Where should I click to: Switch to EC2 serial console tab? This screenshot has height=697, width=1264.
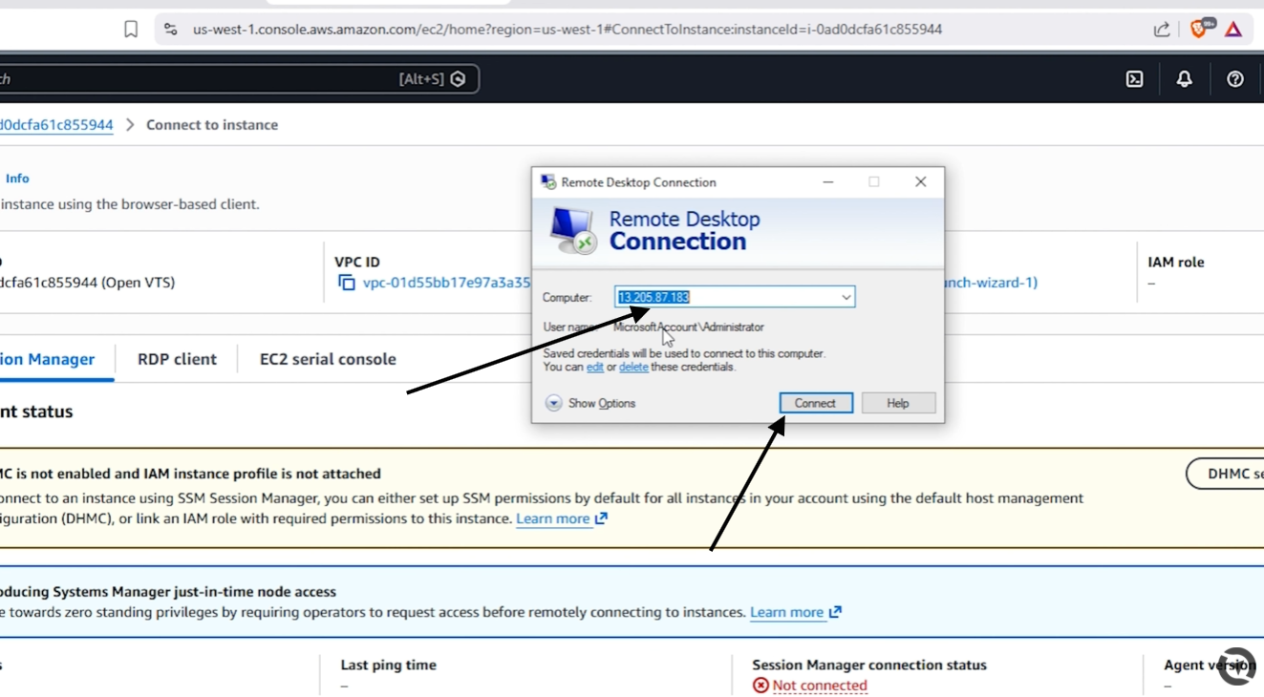point(328,359)
